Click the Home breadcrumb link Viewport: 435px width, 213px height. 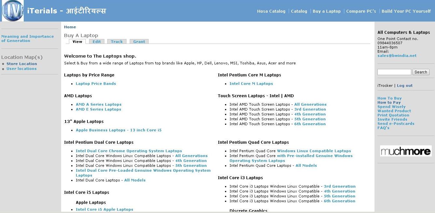coord(70,27)
